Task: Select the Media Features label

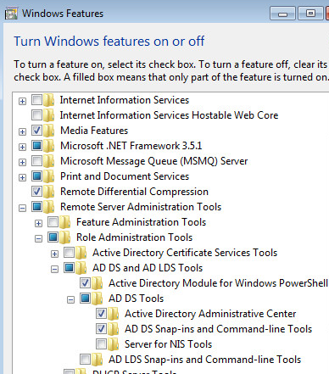Action: pyautogui.click(x=94, y=131)
